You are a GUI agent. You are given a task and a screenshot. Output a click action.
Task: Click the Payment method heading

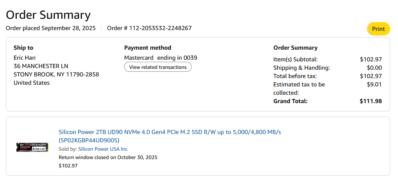[x=147, y=48]
